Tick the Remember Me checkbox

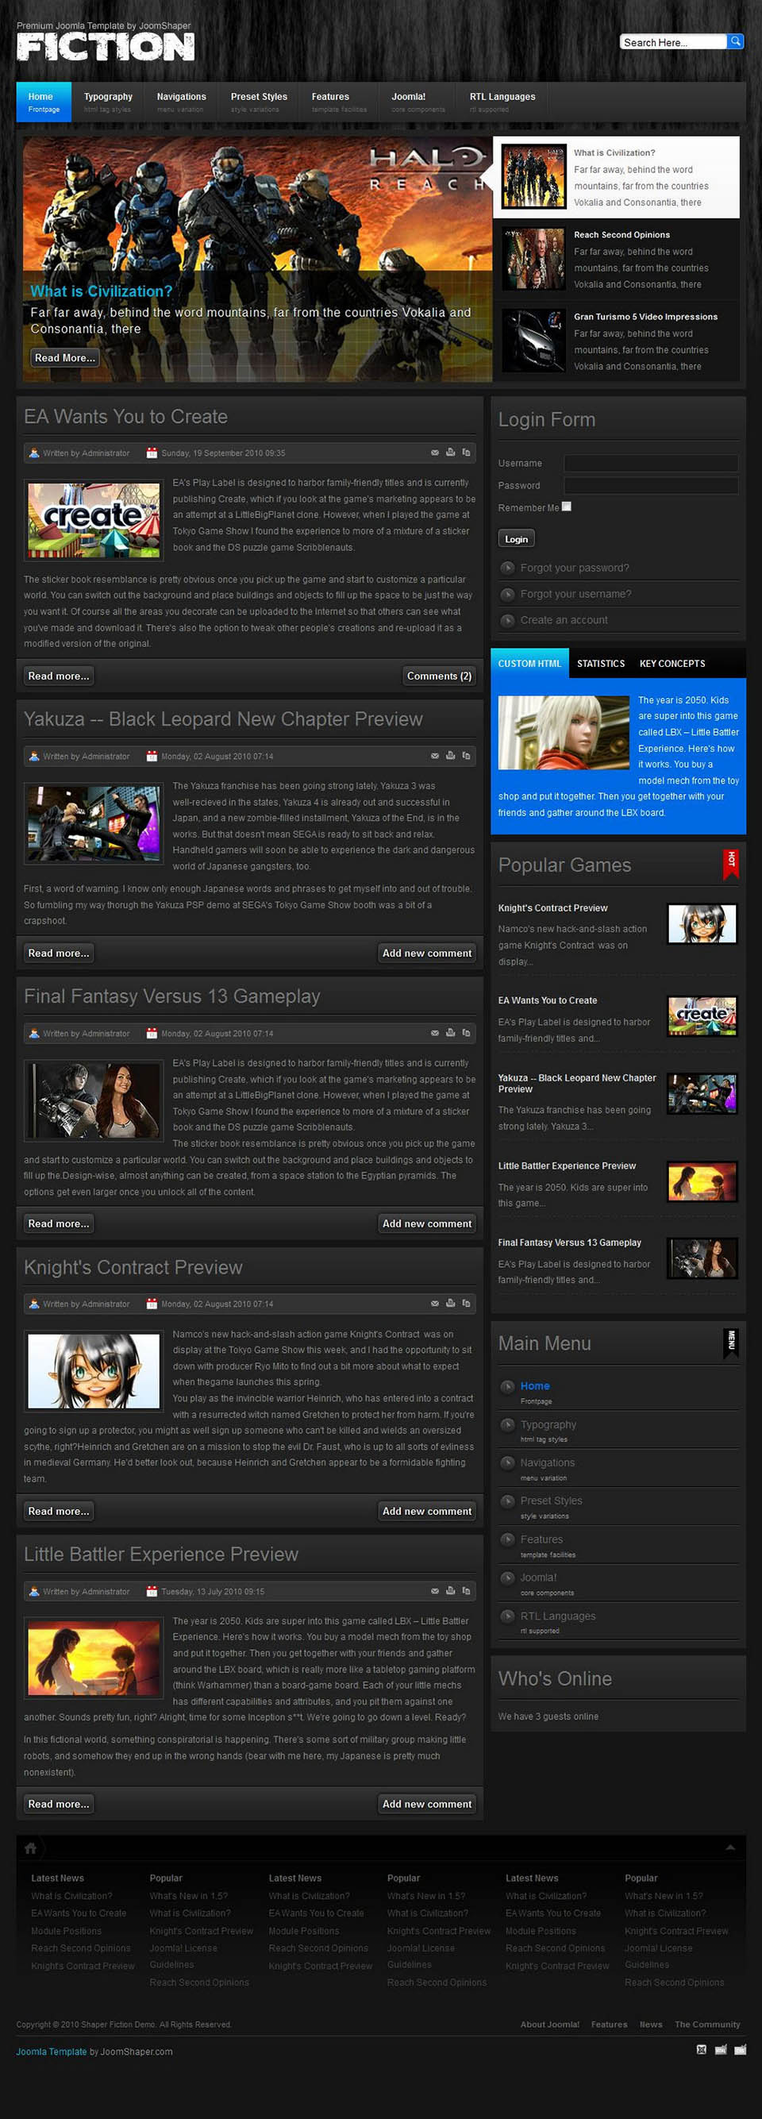(567, 507)
